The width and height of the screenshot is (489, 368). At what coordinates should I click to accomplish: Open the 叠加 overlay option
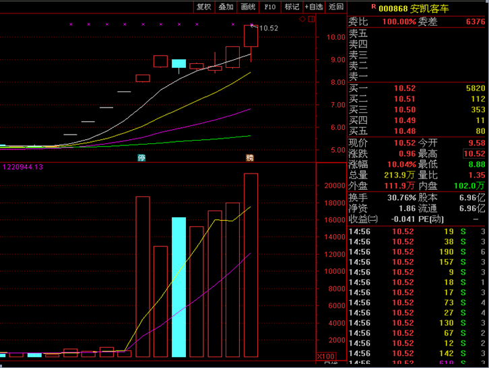[x=226, y=7]
